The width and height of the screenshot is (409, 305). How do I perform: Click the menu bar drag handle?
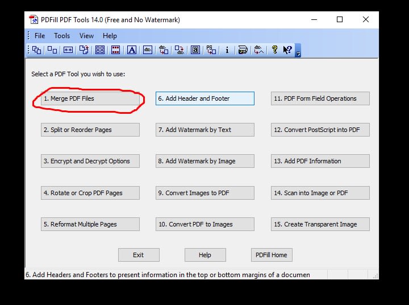(28, 36)
